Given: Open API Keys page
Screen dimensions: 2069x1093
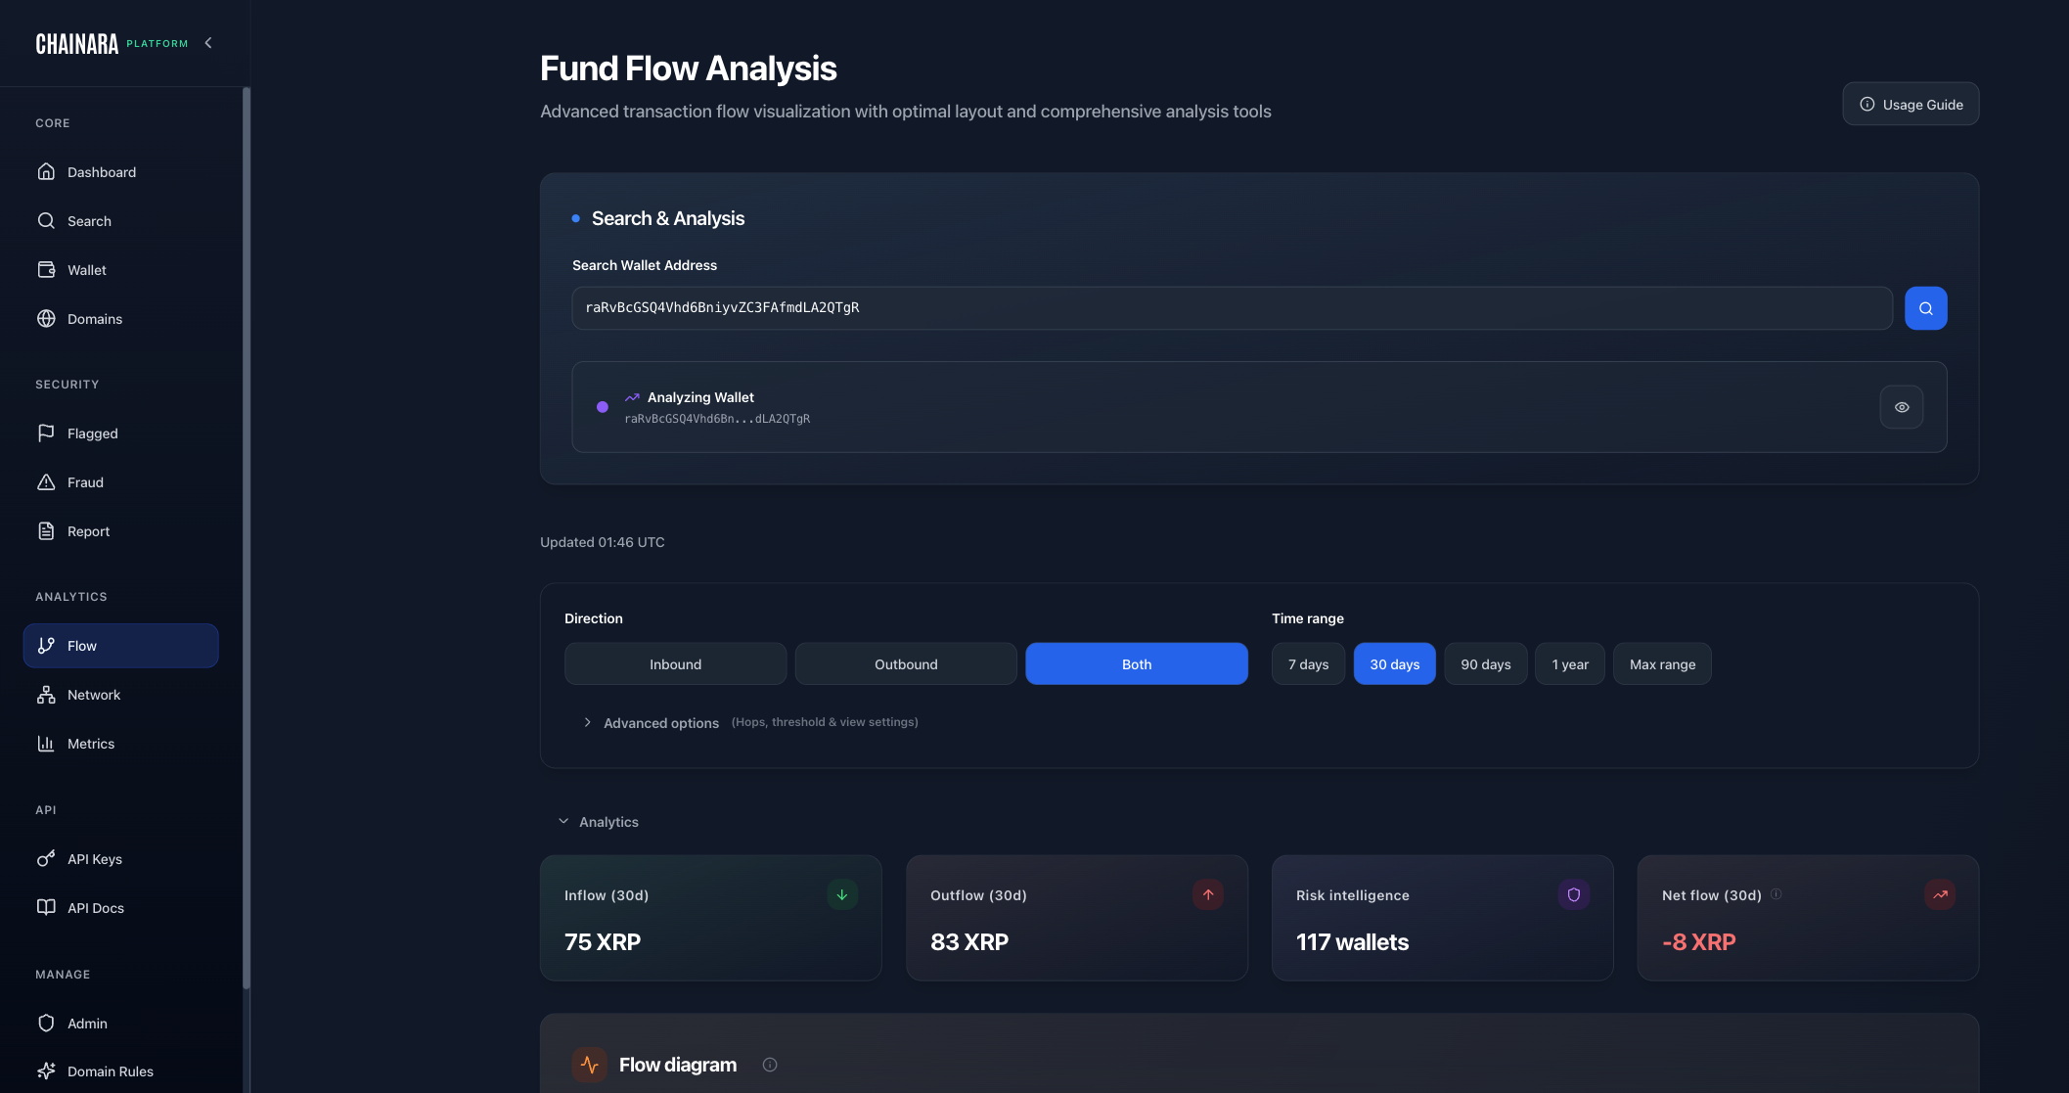Looking at the screenshot, I should tap(120, 859).
